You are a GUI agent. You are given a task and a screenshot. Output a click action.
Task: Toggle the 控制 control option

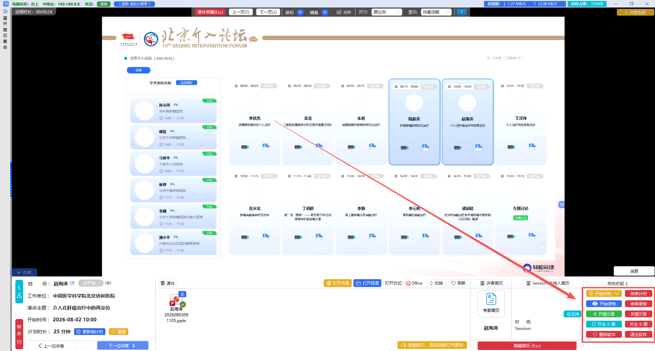click(344, 12)
